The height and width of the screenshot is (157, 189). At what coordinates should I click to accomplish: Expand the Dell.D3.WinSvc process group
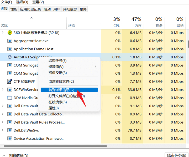point(3,130)
